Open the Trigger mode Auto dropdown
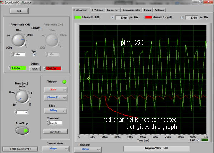Viewport: 214px width, 153px height. coord(55,90)
